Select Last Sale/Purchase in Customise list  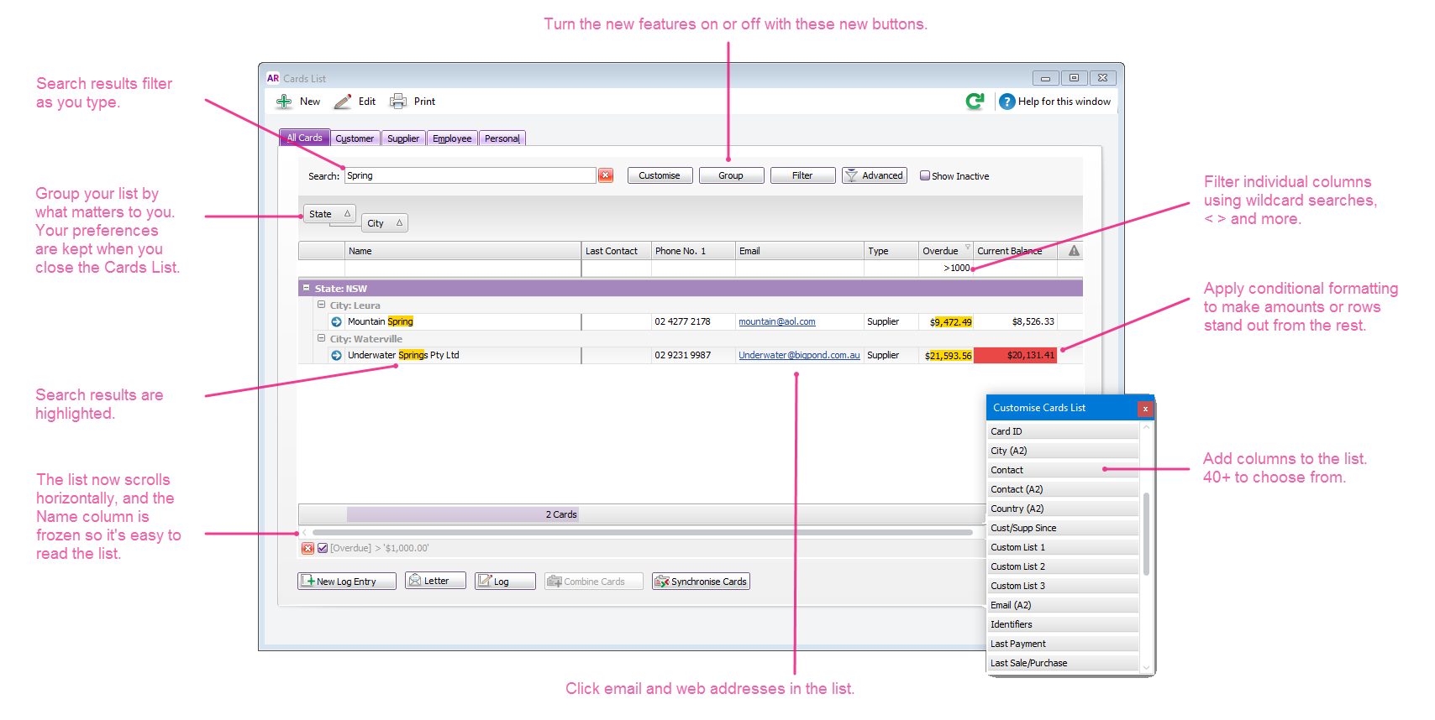click(1063, 663)
